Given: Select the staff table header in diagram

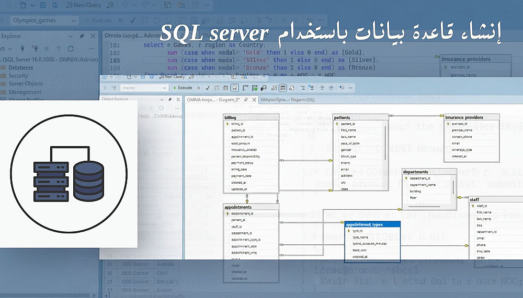Looking at the screenshot, I should (496, 199).
